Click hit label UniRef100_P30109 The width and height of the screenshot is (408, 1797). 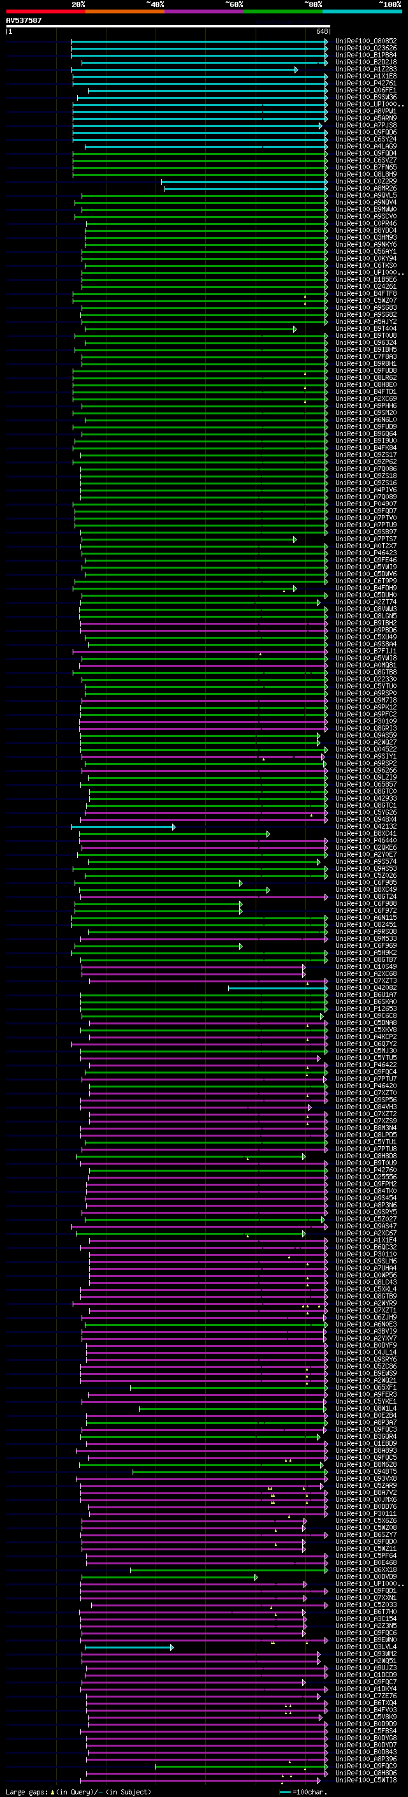[x=366, y=722]
